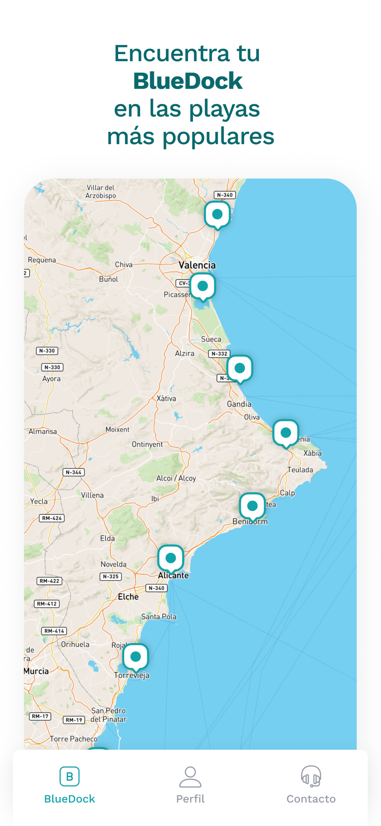Click the Murcia label on map
Image resolution: width=381 pixels, height=826 pixels.
[36, 671]
